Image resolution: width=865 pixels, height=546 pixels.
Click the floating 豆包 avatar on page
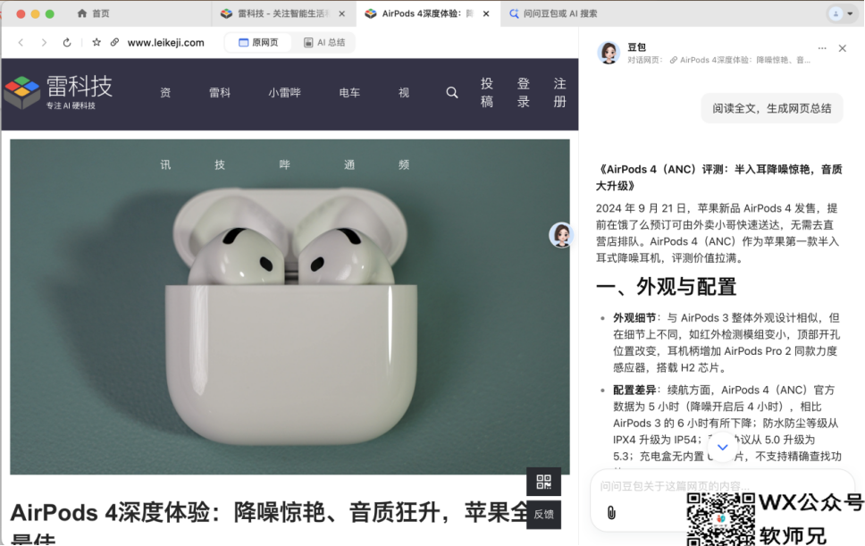561,235
